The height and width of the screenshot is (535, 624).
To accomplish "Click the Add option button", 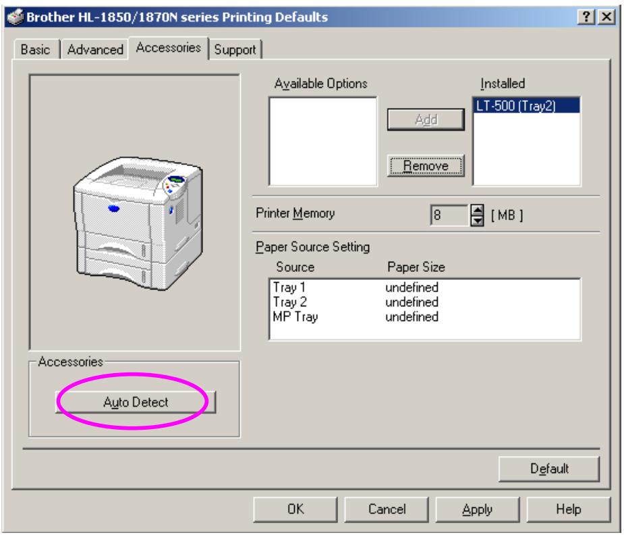I will 426,119.
